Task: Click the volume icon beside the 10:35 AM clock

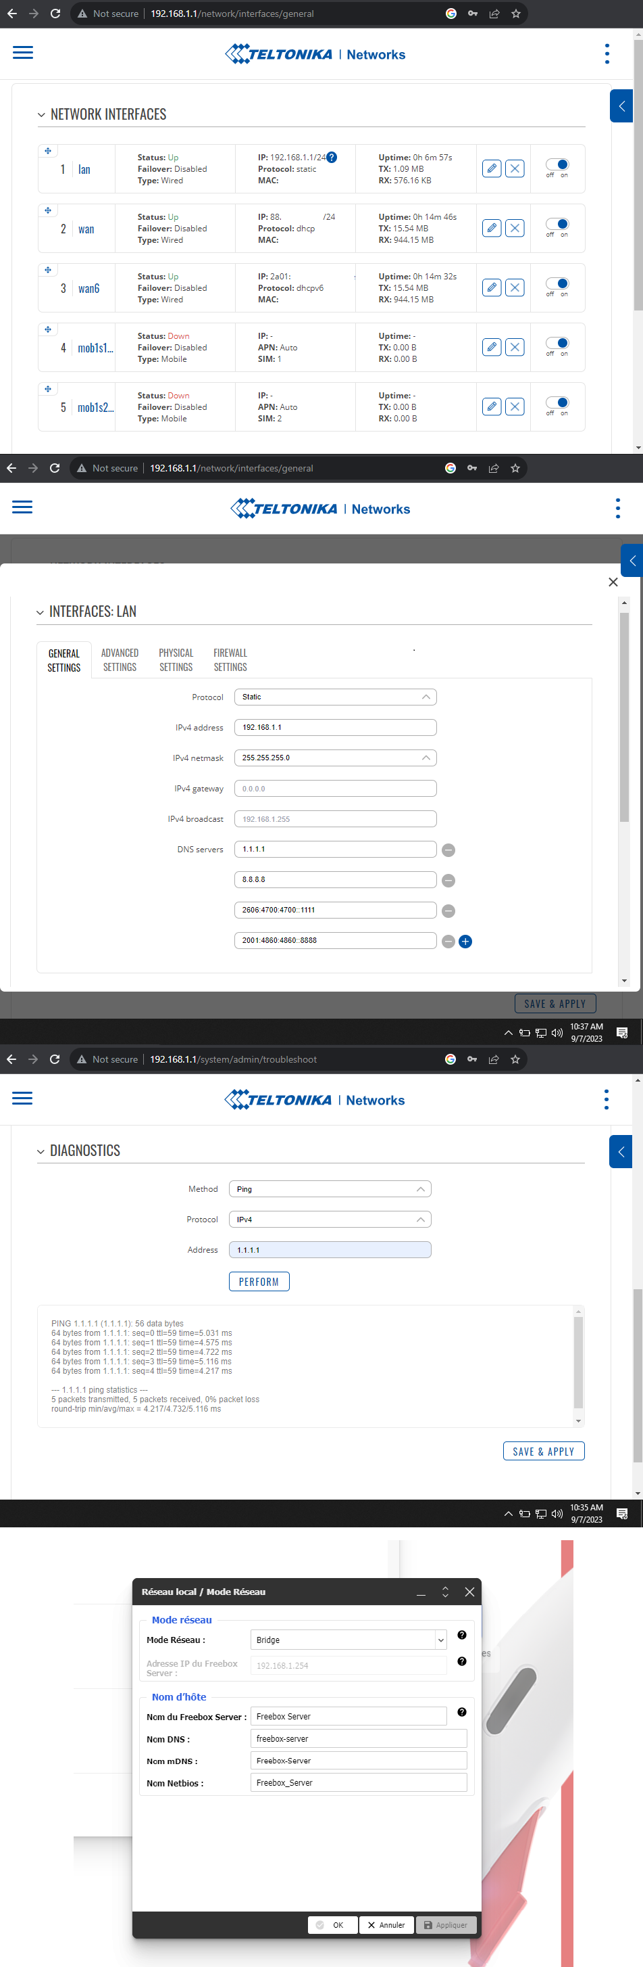Action: coord(557,1513)
